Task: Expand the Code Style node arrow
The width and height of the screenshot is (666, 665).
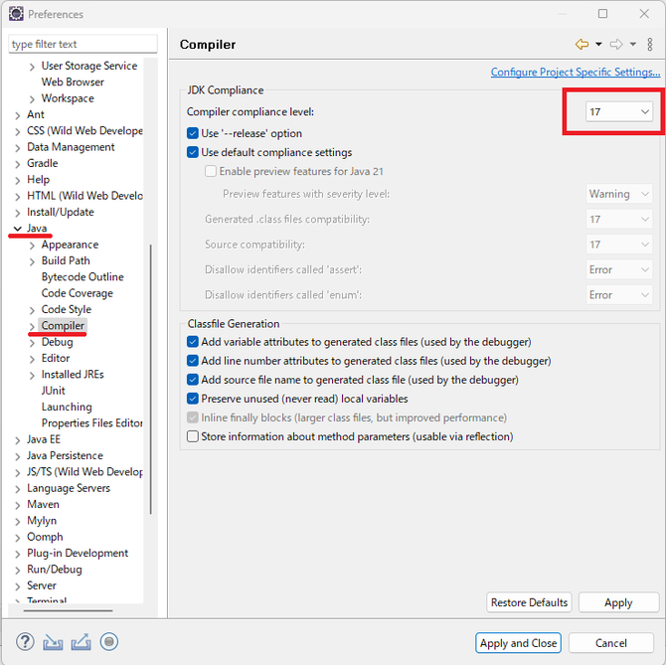Action: [x=32, y=310]
